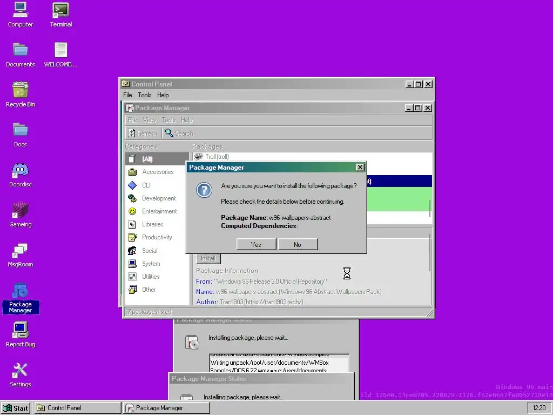Image resolution: width=553 pixels, height=415 pixels.
Task: Click the Author Tran1903 info line
Action: [249, 302]
